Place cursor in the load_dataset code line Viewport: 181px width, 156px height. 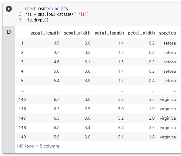[x=56, y=14]
